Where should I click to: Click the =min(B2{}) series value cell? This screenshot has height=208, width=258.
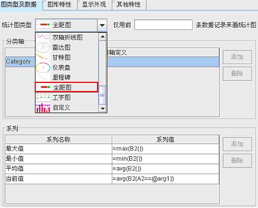pos(166,159)
